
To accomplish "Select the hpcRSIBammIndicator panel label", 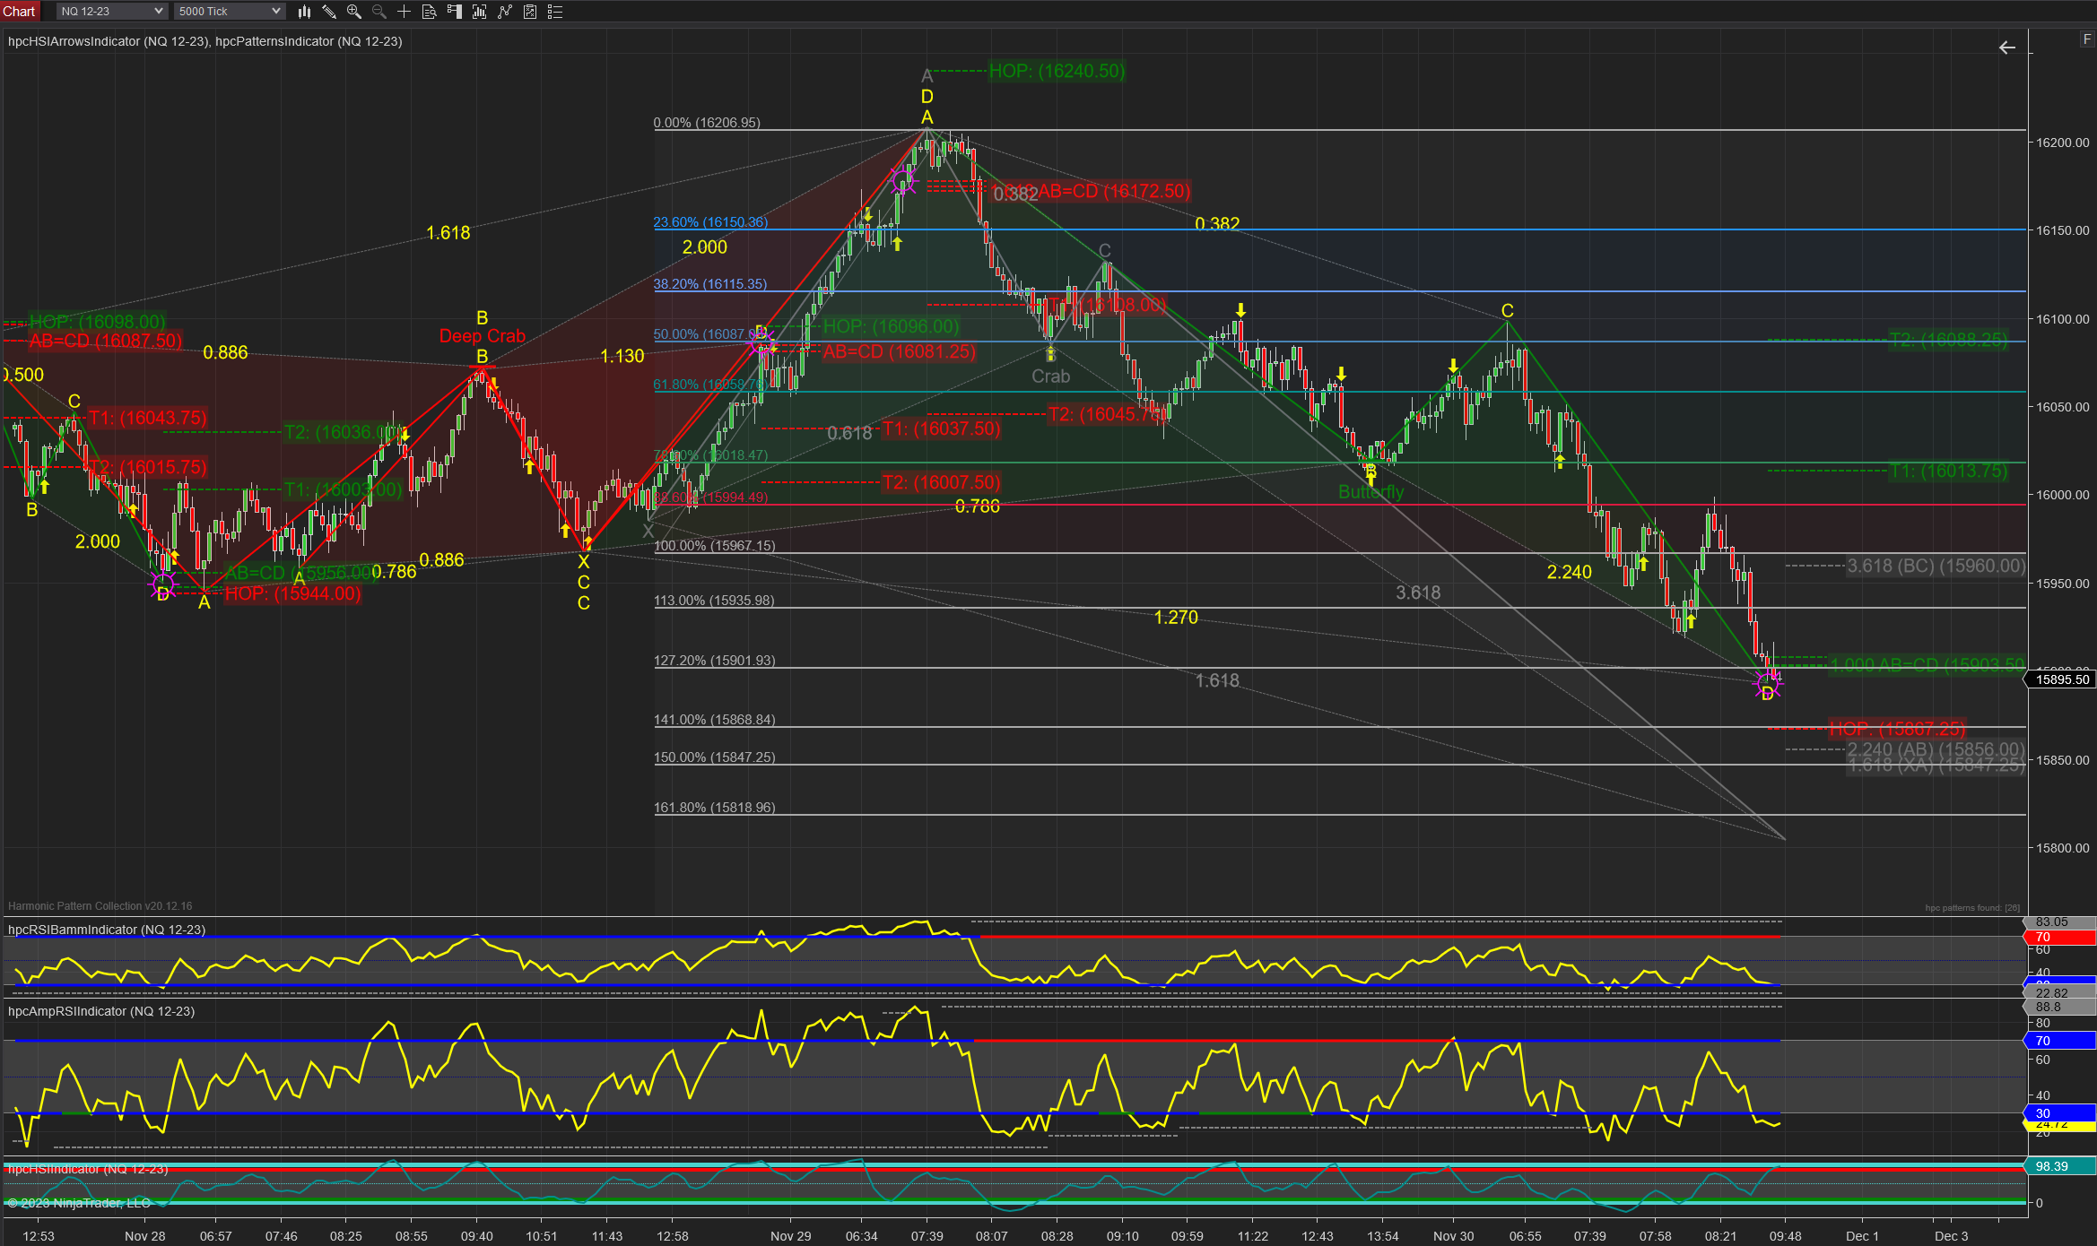I will coord(107,930).
